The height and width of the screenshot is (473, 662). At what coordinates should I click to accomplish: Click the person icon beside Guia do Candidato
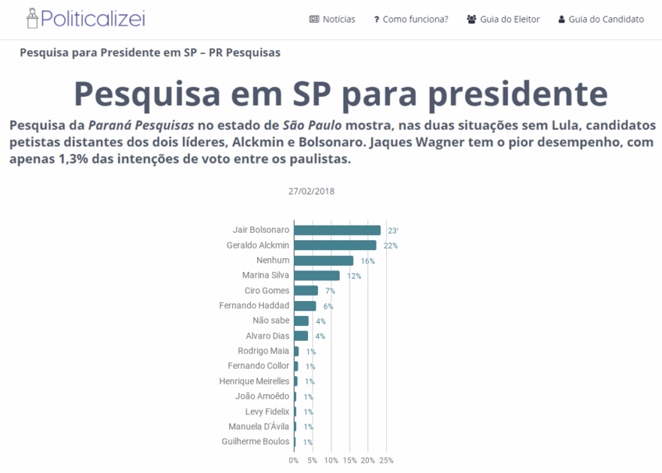[561, 20]
